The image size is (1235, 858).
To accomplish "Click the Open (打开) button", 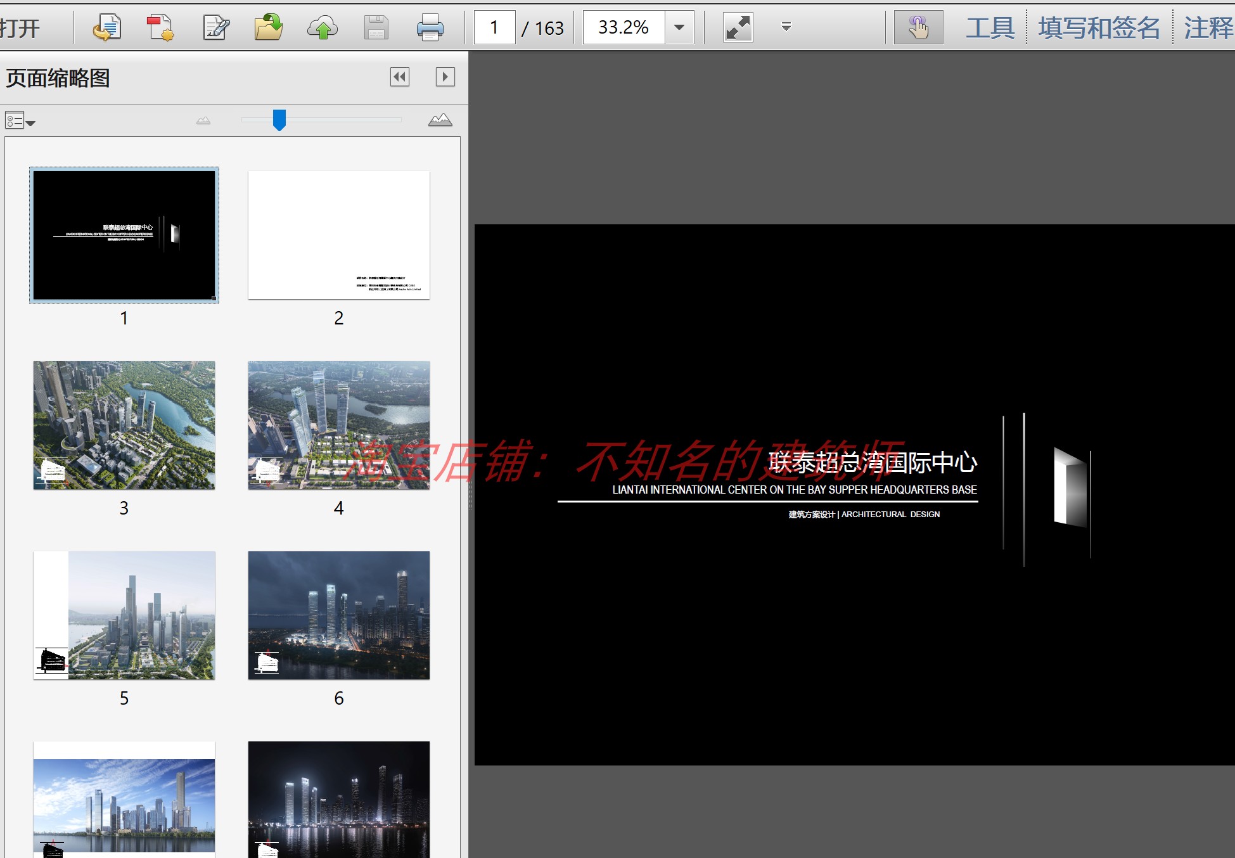I will point(20,28).
